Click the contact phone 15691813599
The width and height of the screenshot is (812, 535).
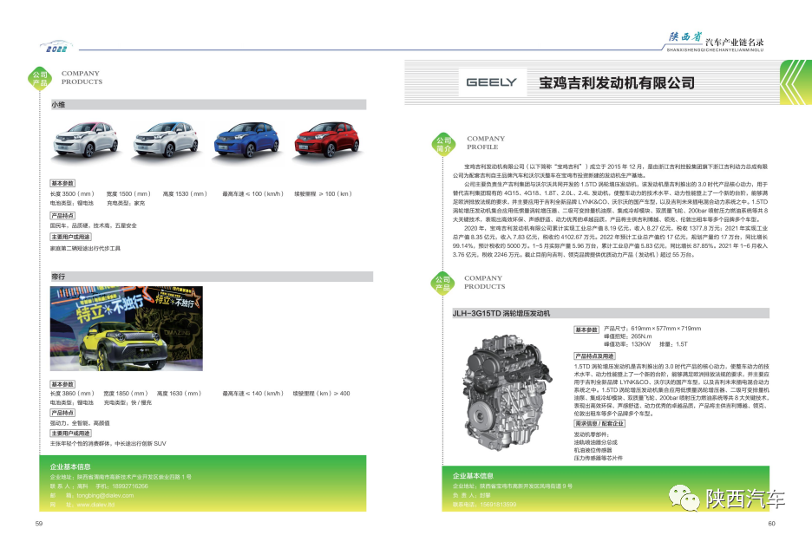coord(498,505)
